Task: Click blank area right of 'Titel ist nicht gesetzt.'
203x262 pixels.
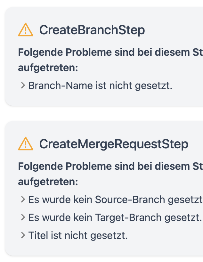Action: tap(166, 236)
